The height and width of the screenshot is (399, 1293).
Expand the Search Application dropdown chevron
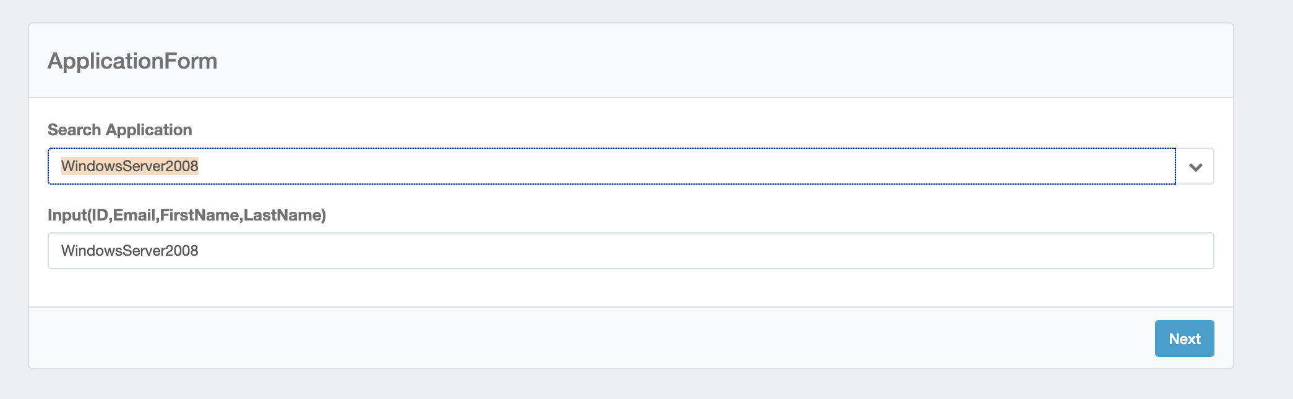[1195, 167]
